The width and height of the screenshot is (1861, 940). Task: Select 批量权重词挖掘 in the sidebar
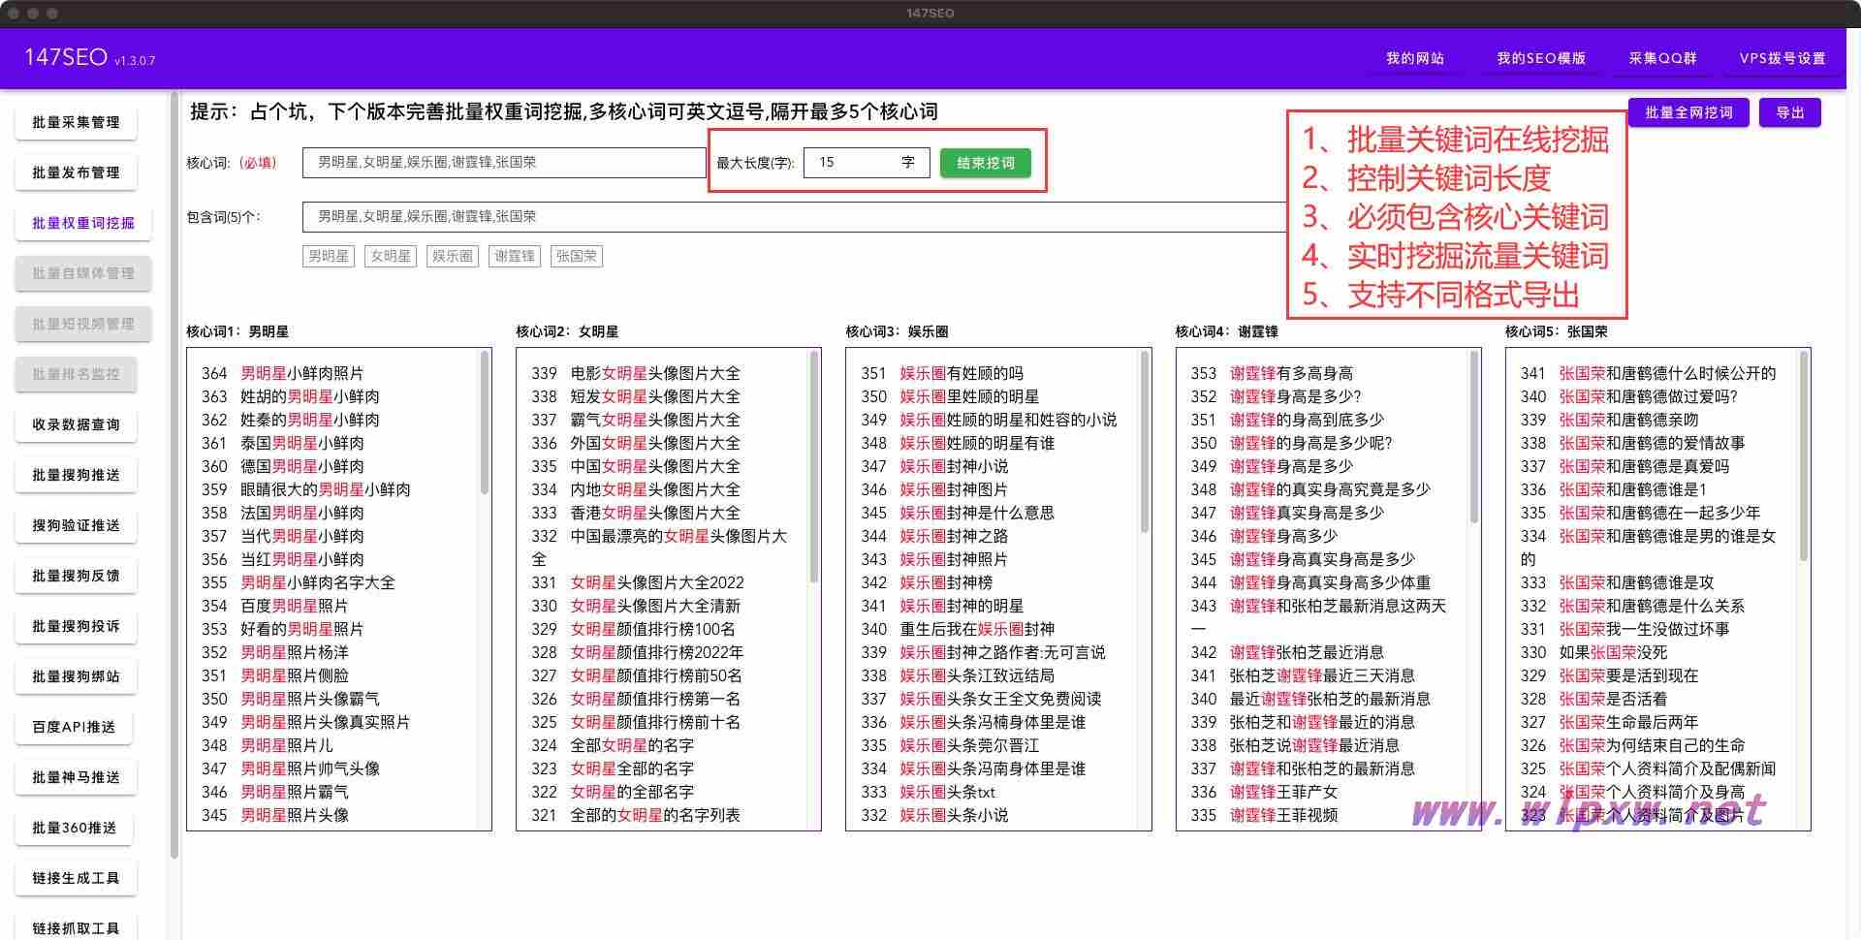[x=83, y=223]
